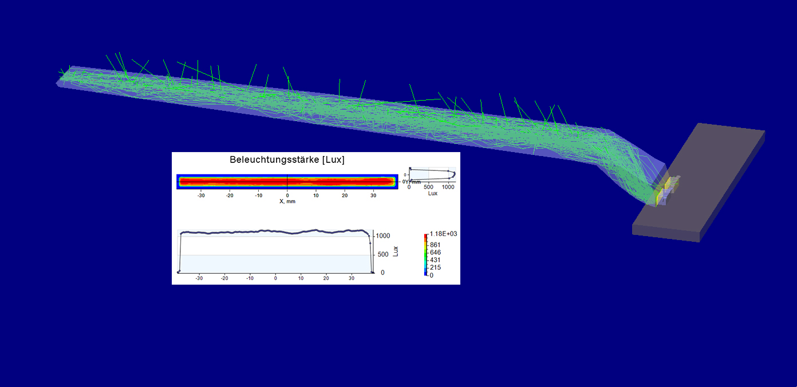
Task: Click the horizontal Lux cross-section curve plot
Action: tap(275, 252)
